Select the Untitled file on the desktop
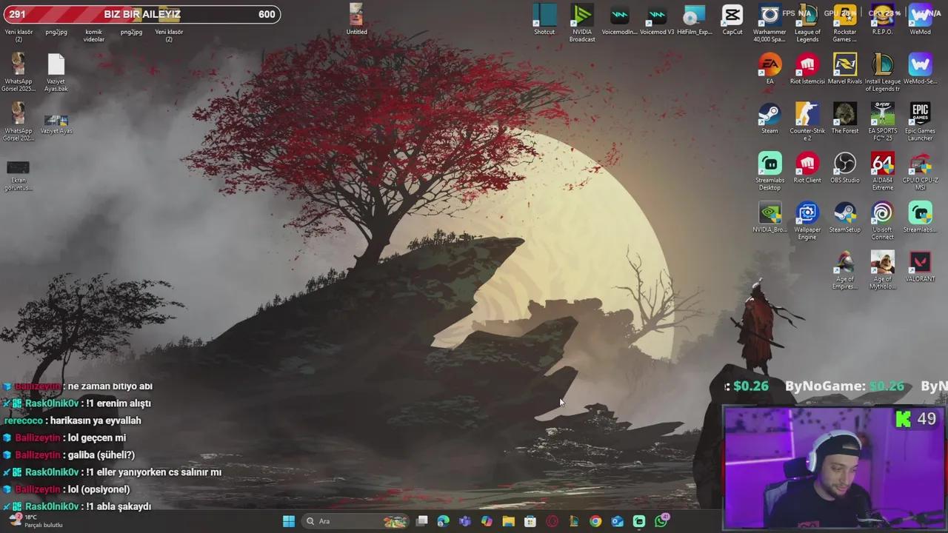The image size is (948, 533). [356, 19]
